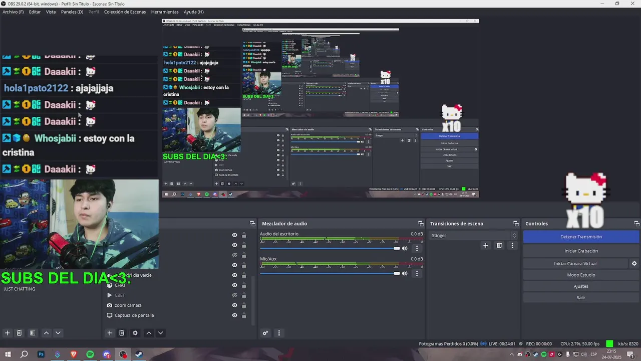Open audio mixer three-dot menu at bottom

click(x=279, y=333)
